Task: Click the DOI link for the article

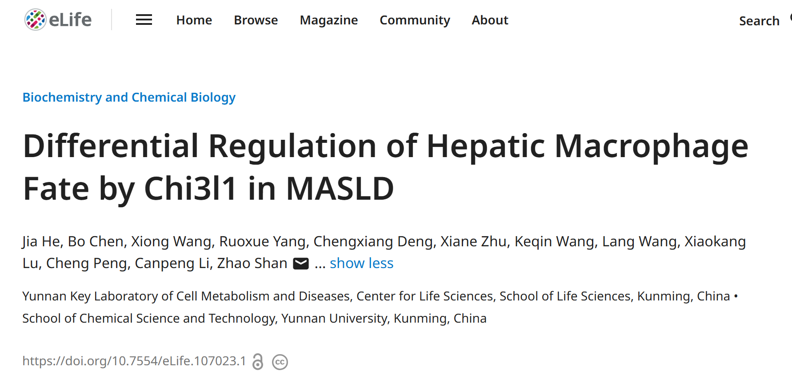Action: pyautogui.click(x=134, y=361)
